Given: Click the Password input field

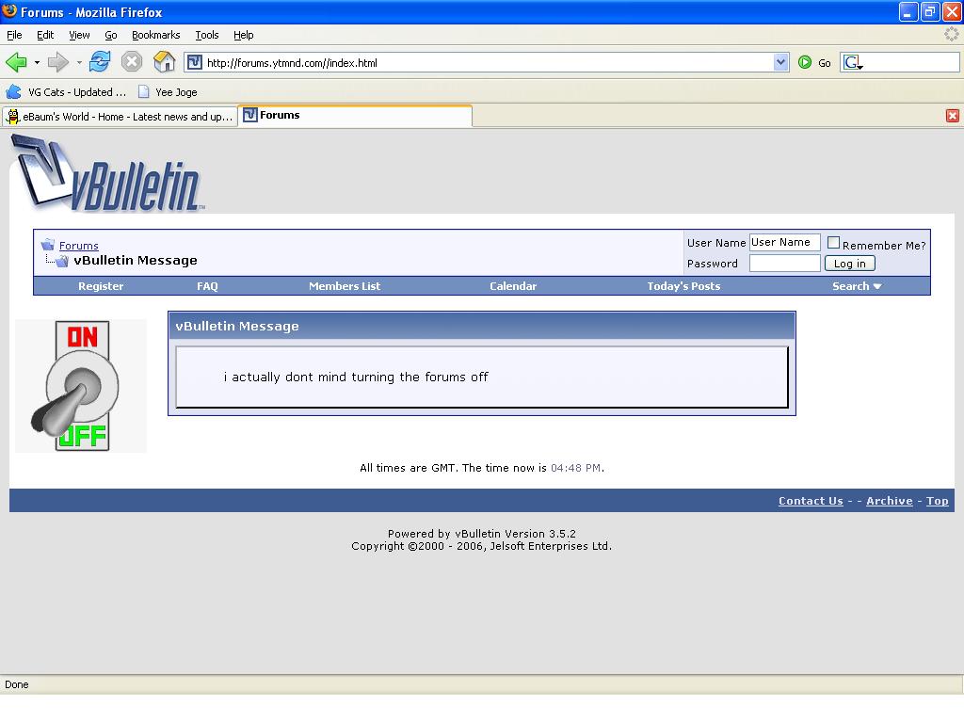Looking at the screenshot, I should [x=784, y=264].
